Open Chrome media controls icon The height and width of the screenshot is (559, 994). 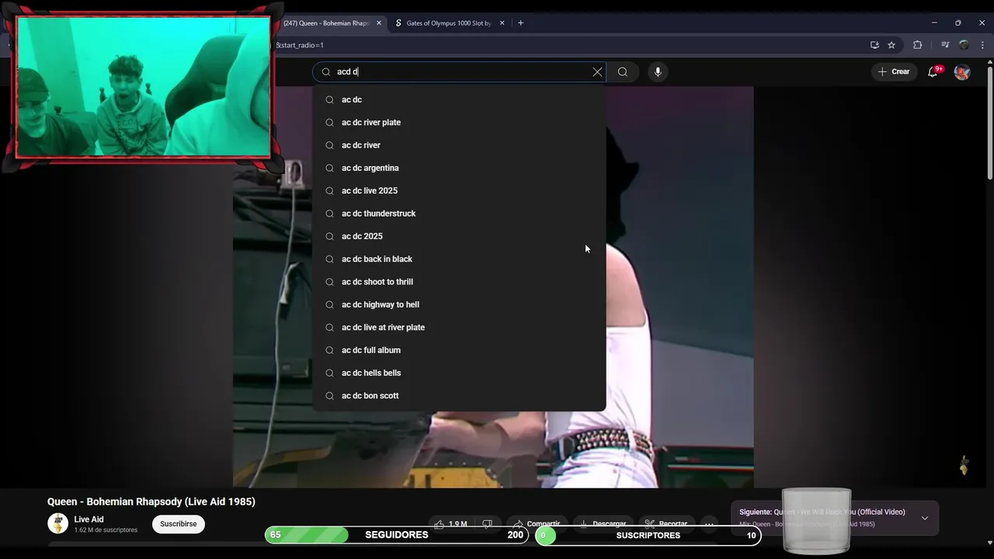pyautogui.click(x=945, y=45)
